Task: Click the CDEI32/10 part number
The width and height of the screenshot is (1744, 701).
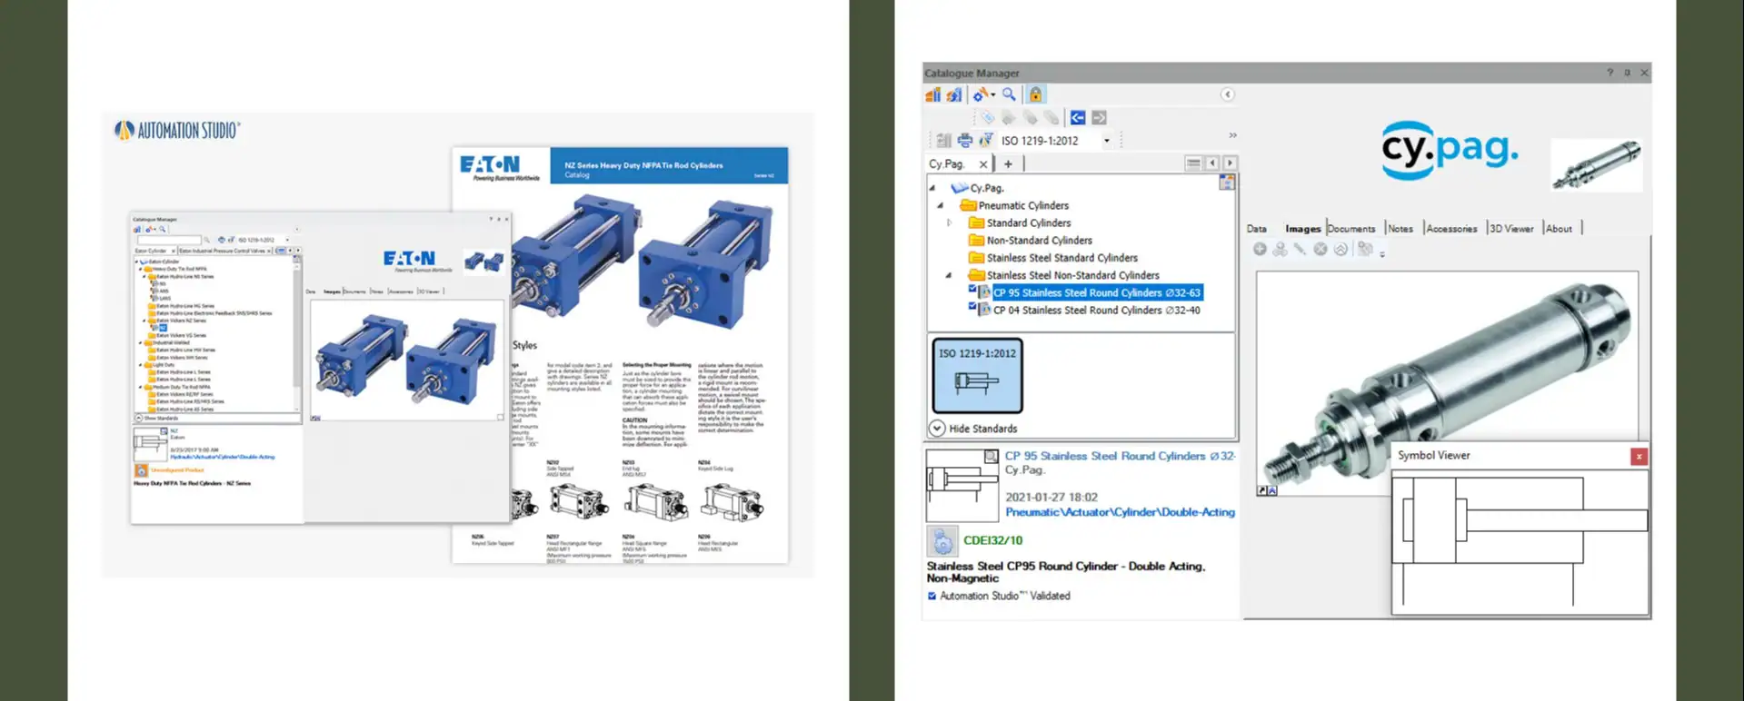Action: 992,540
